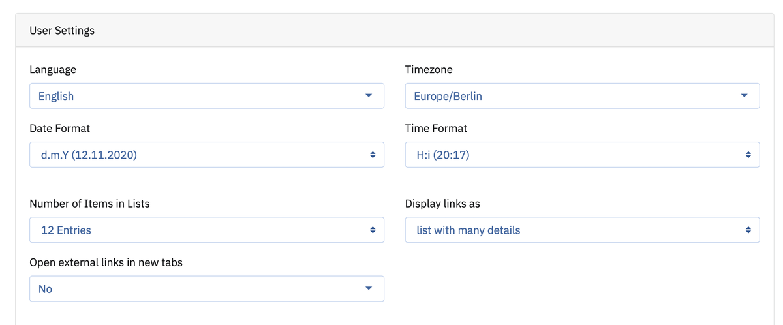Click the Display links as up-down arrows
The width and height of the screenshot is (783, 325).
tap(748, 230)
